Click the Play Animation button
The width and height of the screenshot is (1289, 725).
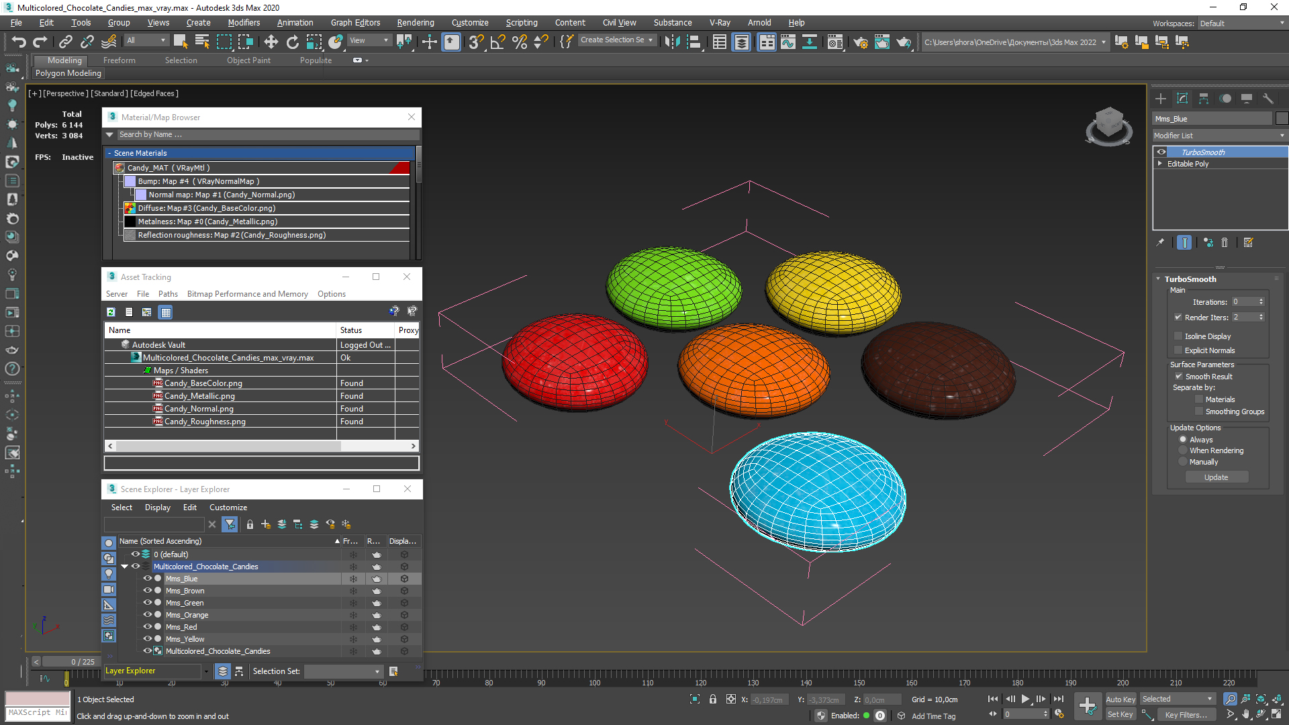(1025, 699)
